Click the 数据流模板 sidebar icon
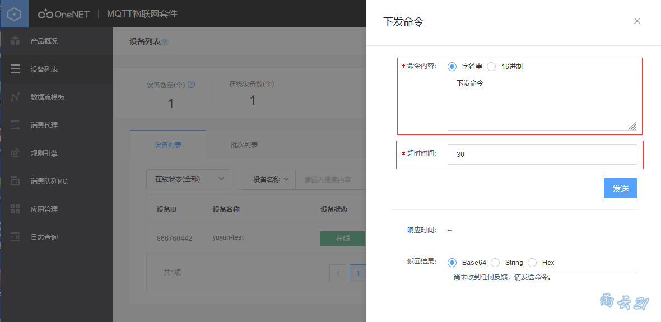661x322 pixels. (15, 97)
